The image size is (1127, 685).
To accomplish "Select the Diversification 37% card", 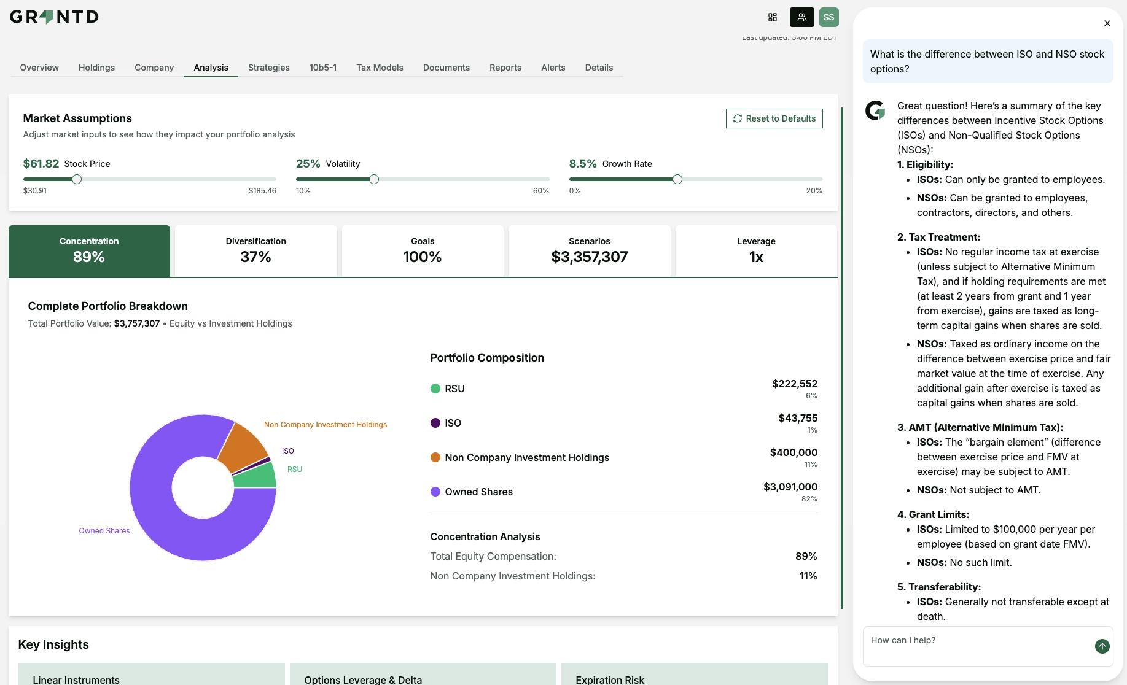I will (255, 250).
